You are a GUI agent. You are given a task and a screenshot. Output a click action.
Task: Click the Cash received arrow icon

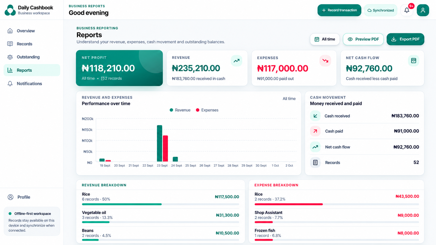click(x=315, y=116)
